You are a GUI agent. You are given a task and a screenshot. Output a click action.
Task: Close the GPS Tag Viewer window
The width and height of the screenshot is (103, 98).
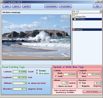point(101,2)
